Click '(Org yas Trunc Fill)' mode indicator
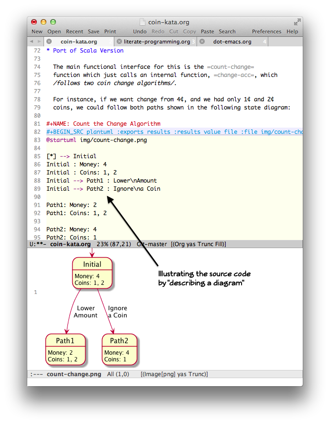Viewport: 330px width, 424px height. [x=198, y=244]
